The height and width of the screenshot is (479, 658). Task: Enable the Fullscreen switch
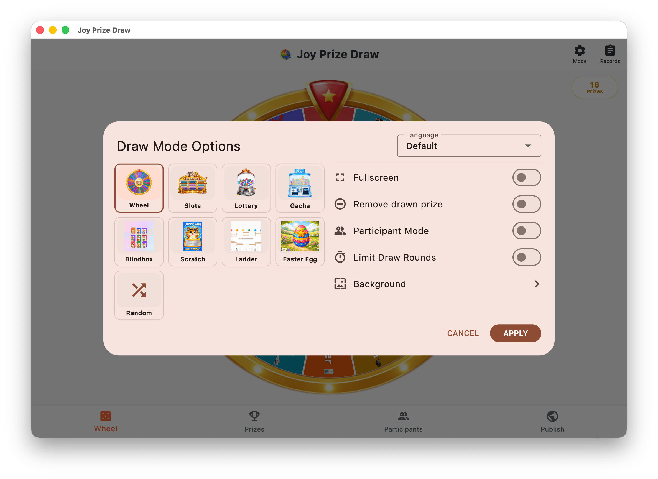[x=526, y=178]
